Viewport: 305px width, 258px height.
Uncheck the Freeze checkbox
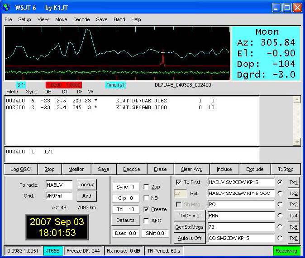click(146, 209)
